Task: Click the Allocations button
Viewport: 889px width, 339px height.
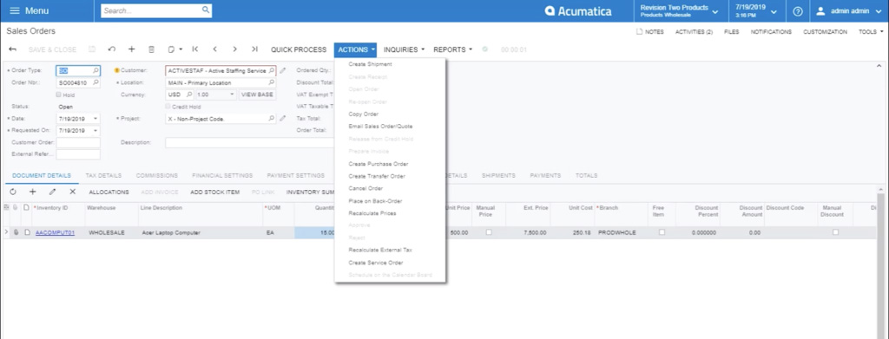Action: click(x=109, y=192)
